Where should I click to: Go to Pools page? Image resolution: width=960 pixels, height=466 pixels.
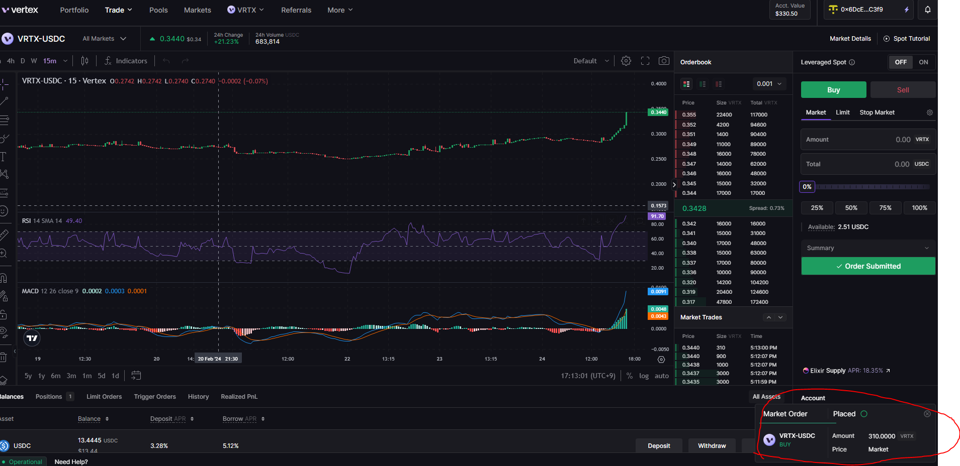pyautogui.click(x=158, y=10)
